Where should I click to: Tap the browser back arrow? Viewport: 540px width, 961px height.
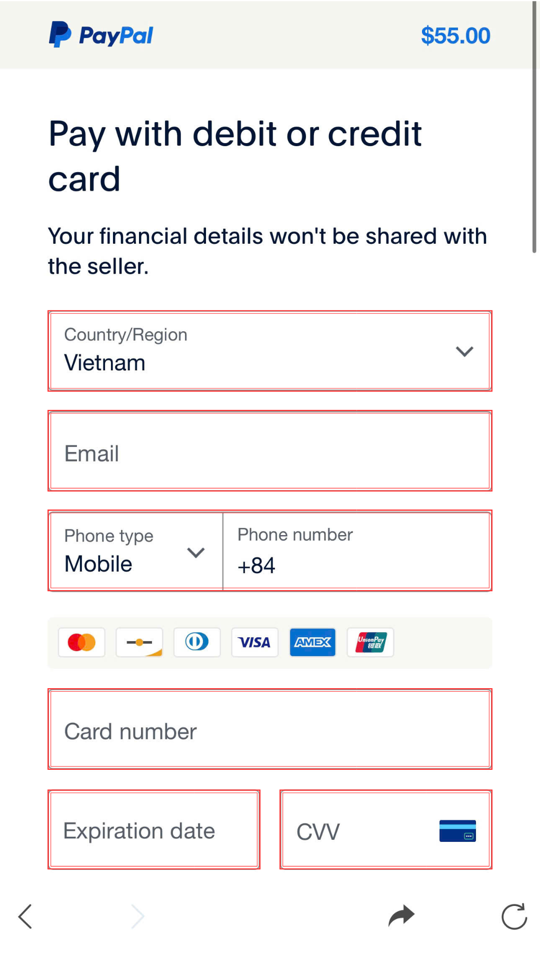[25, 916]
